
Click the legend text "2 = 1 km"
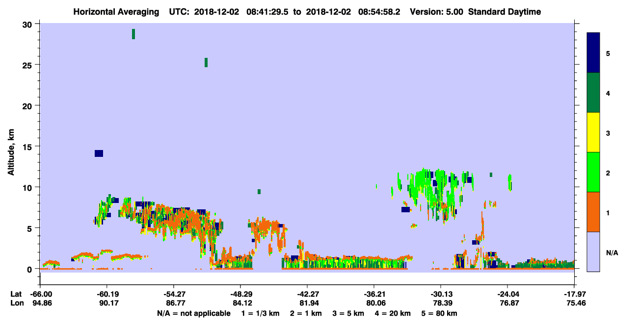[306, 313]
